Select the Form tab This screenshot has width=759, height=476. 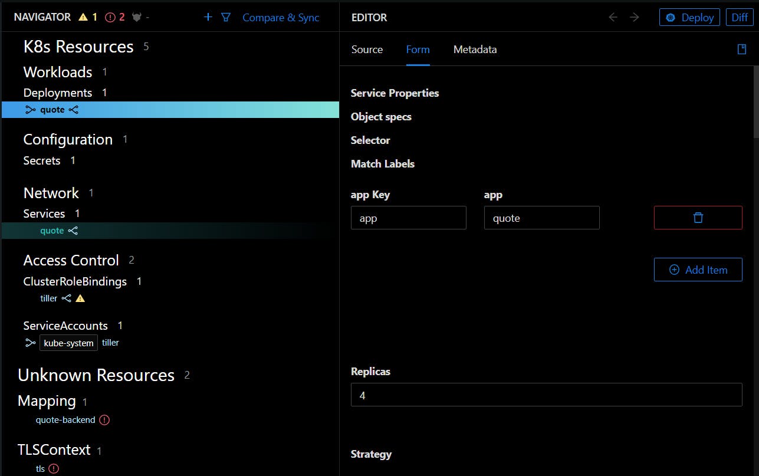coord(418,50)
